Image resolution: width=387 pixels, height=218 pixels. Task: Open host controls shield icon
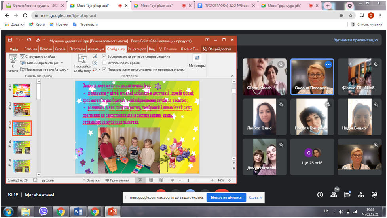[x=374, y=195]
